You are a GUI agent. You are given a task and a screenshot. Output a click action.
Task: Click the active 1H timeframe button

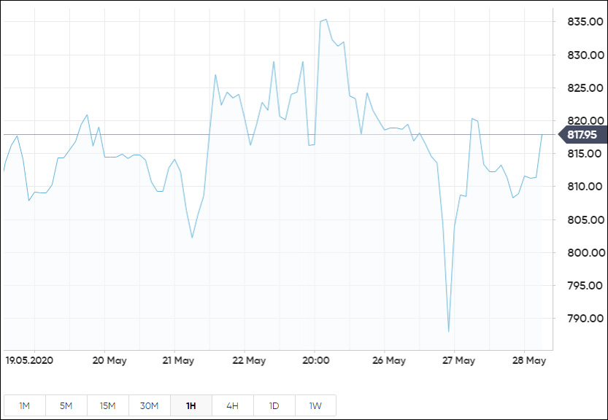pos(191,405)
